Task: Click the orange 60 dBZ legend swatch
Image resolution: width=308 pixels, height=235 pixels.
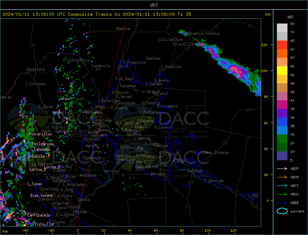Action: (x=282, y=54)
